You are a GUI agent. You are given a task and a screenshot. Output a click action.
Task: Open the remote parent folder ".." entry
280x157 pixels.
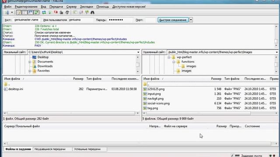(x=210, y=84)
